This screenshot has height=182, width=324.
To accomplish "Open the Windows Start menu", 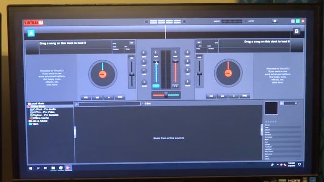I will 30,168.
